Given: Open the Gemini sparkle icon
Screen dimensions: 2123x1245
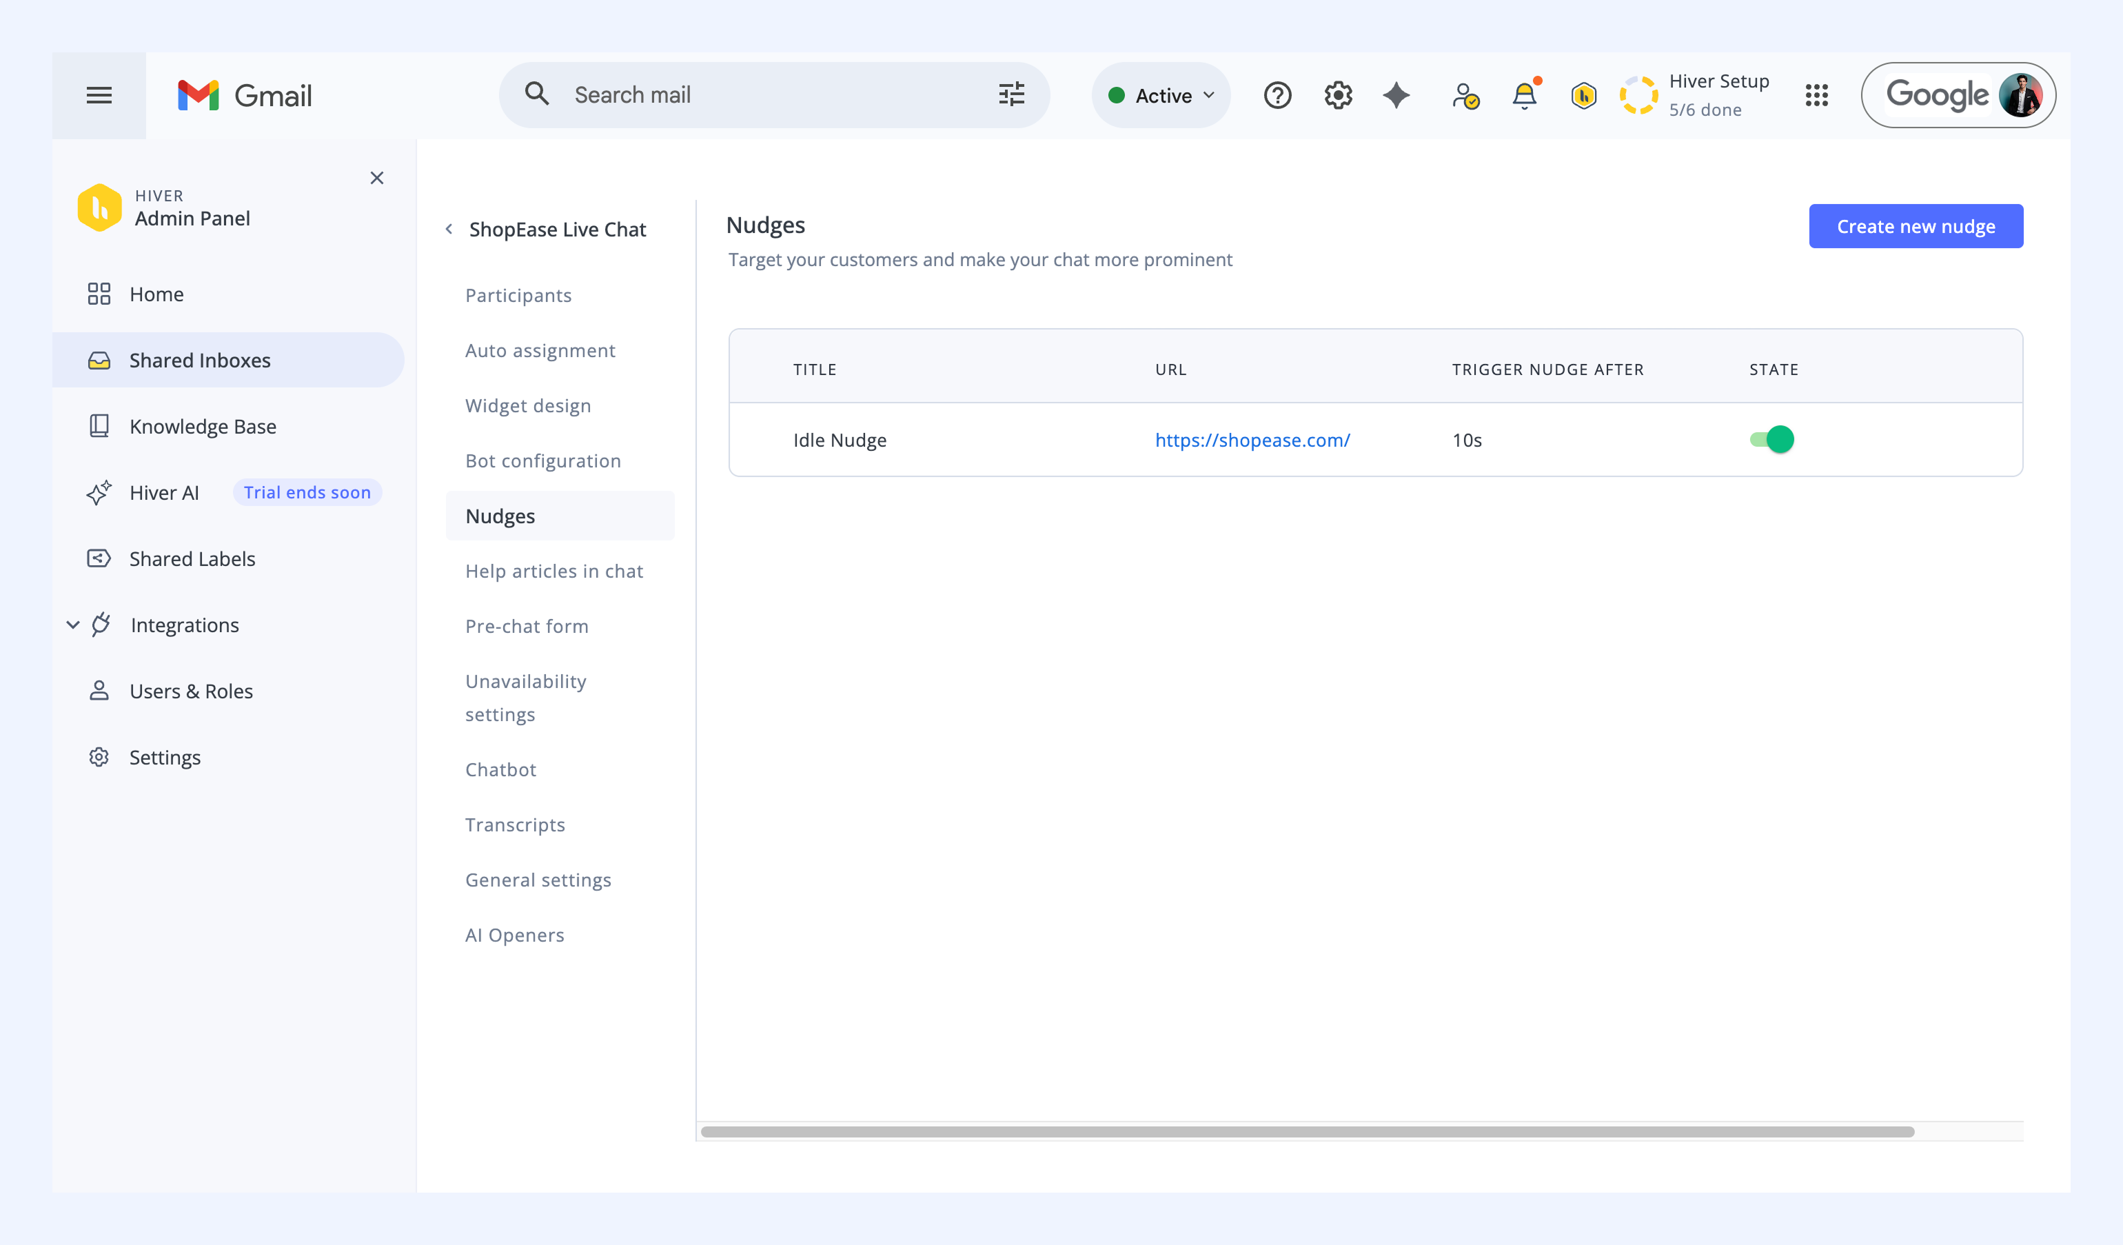Looking at the screenshot, I should (1396, 95).
